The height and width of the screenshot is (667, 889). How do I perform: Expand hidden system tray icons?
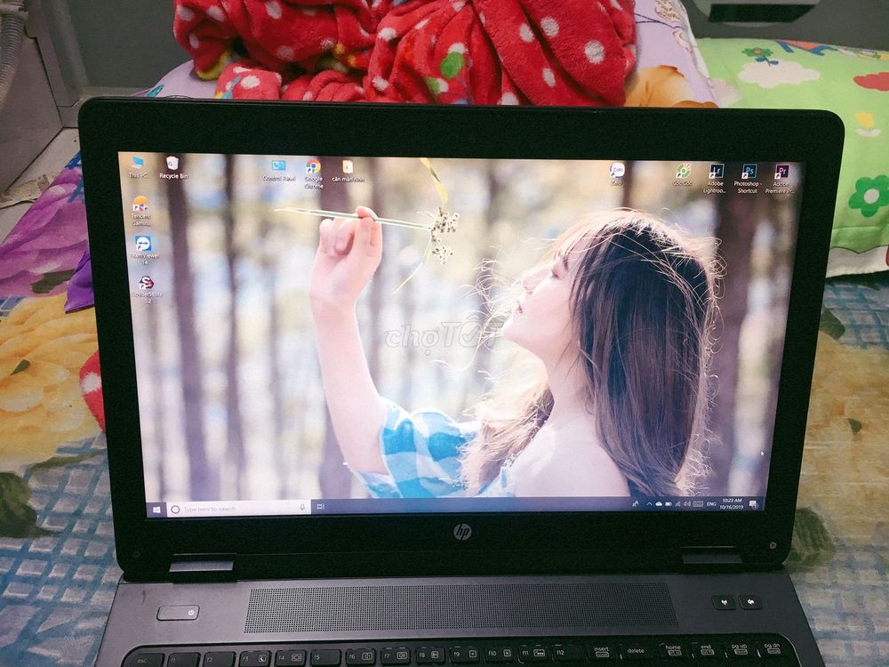[649, 503]
